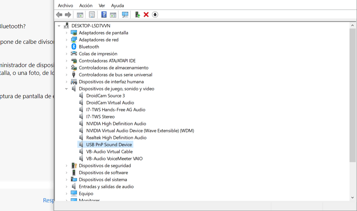The image size is (357, 211).
Task: Expand Dispositivos de seguridad node
Action: [66, 166]
